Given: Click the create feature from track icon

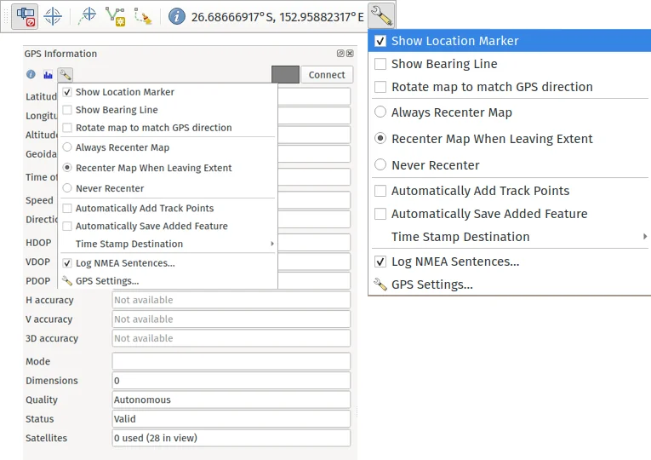Looking at the screenshot, I should click(115, 16).
